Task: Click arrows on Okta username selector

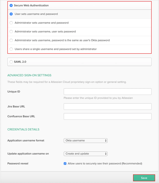Action: (x=105, y=141)
